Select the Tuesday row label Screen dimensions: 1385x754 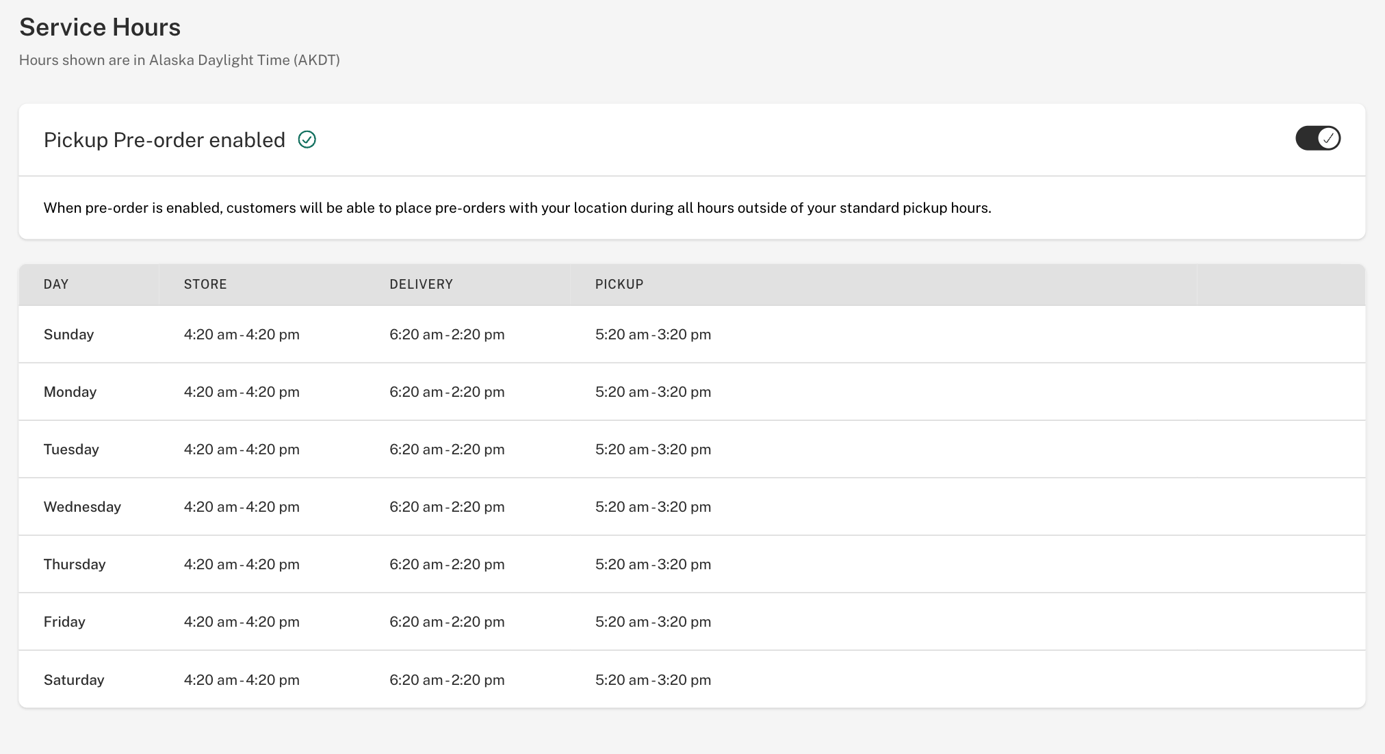click(71, 450)
